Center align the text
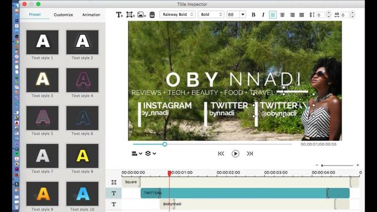This screenshot has width=377, height=212. pyautogui.click(x=282, y=15)
